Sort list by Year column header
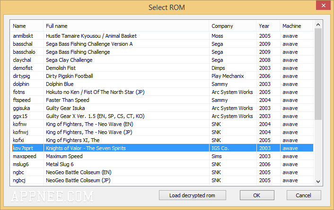Image resolution: width=334 pixels, height=210 pixels. coord(268,26)
